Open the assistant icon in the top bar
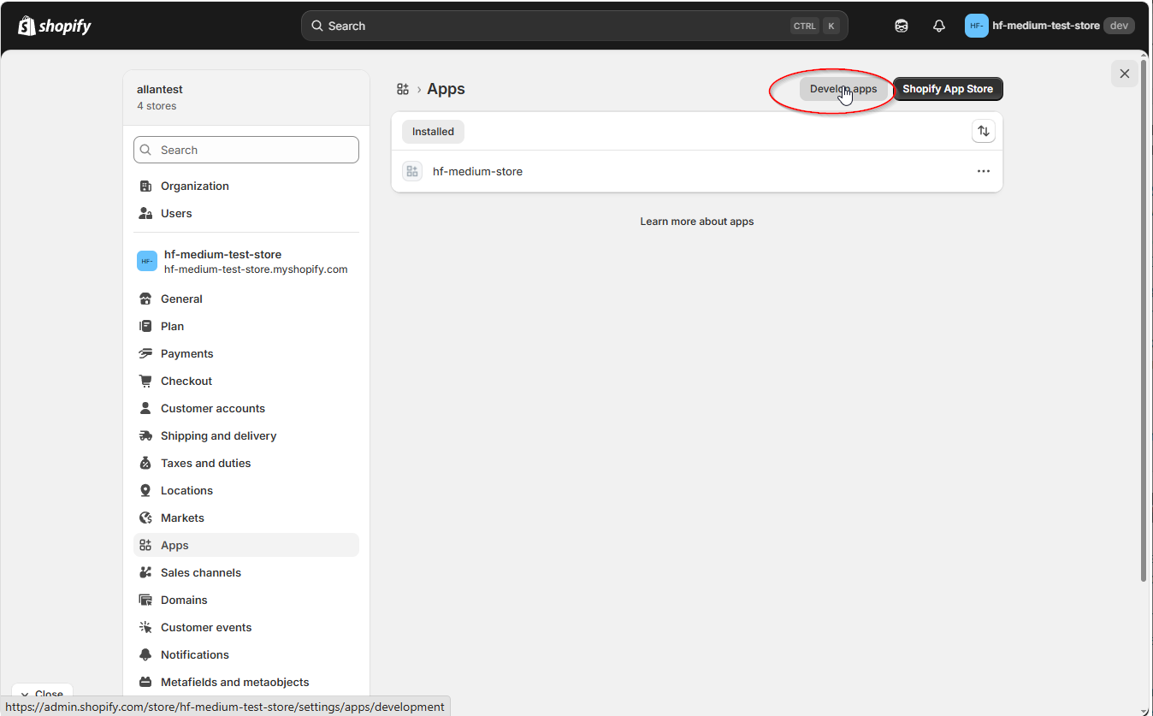Viewport: 1153px width, 716px height. [x=901, y=26]
